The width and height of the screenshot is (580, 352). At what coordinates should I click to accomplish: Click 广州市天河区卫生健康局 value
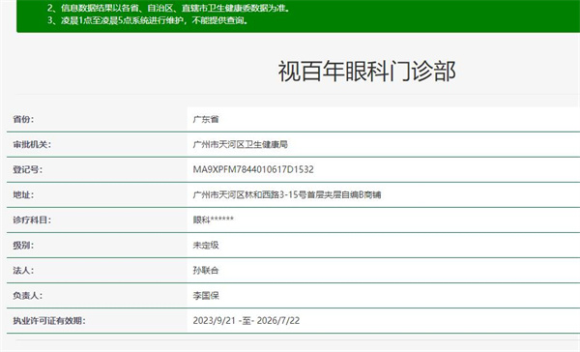(x=241, y=144)
